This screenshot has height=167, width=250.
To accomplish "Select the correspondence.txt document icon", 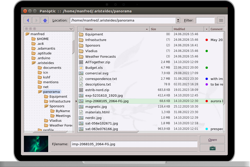I will point(81,79).
